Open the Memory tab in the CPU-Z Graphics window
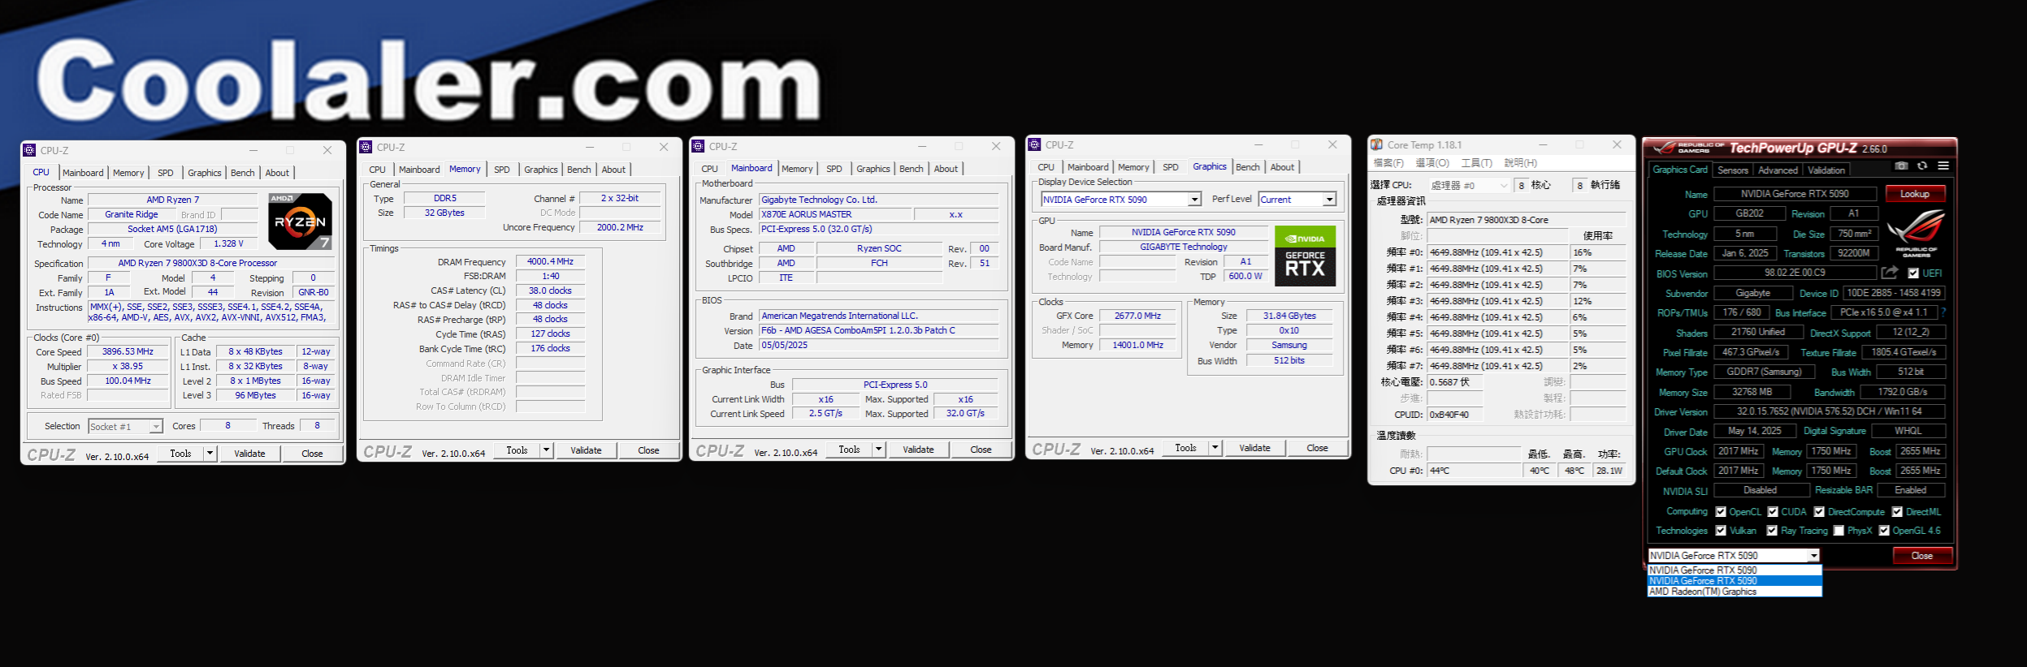The width and height of the screenshot is (2027, 667). pos(1133,167)
